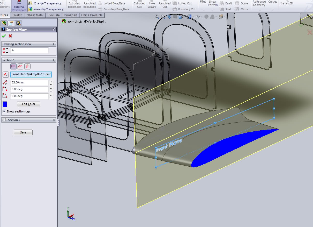This screenshot has height=227, width=313.
Task: Select Right Plane section orientation button
Action: click(x=27, y=67)
